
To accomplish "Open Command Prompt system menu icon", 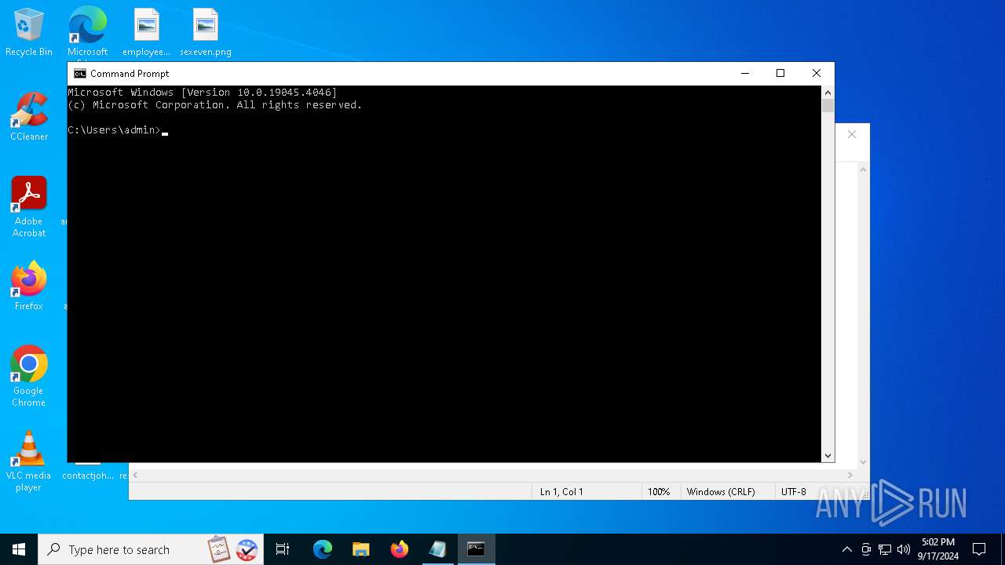I will click(79, 74).
